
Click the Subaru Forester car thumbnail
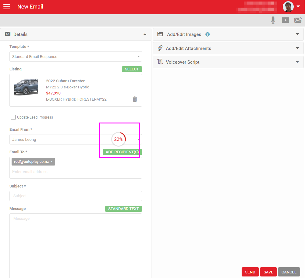coord(26,87)
